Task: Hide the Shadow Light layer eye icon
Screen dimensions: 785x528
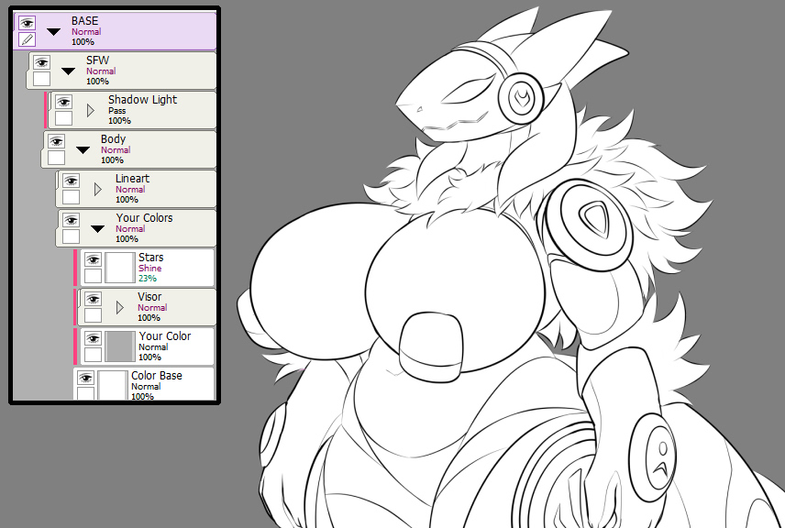Action: coord(63,102)
